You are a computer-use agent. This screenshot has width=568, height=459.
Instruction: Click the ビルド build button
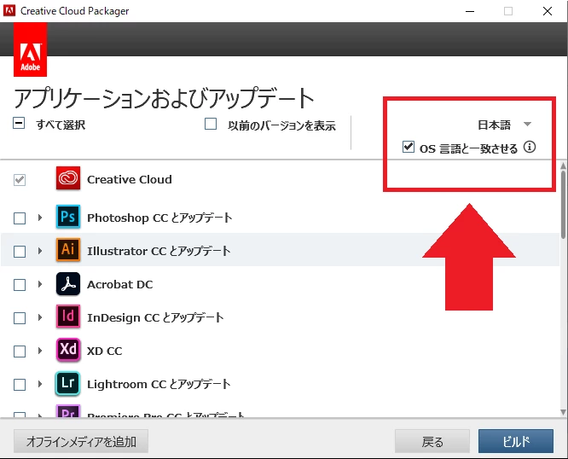(x=516, y=441)
